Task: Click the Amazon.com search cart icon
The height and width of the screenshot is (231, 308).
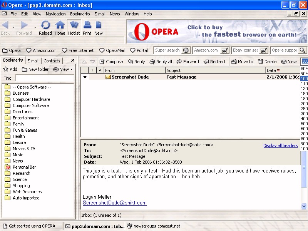Action: [224, 50]
